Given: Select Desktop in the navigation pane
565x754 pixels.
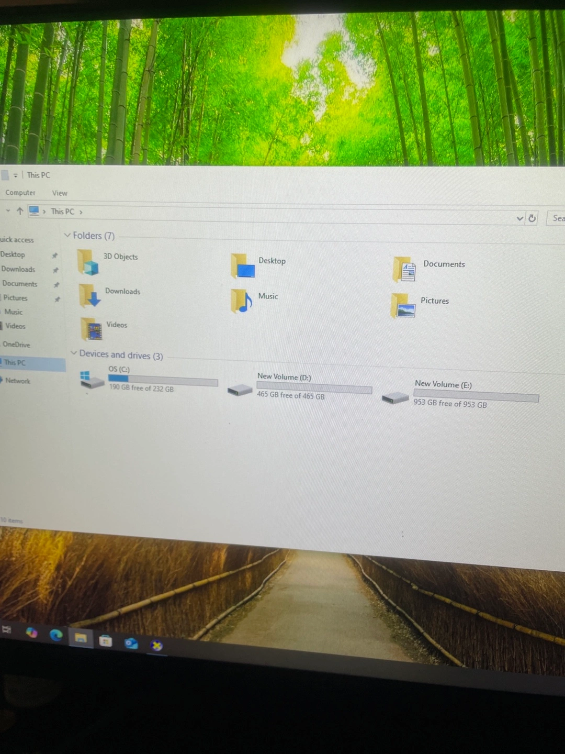Looking at the screenshot, I should coord(13,254).
